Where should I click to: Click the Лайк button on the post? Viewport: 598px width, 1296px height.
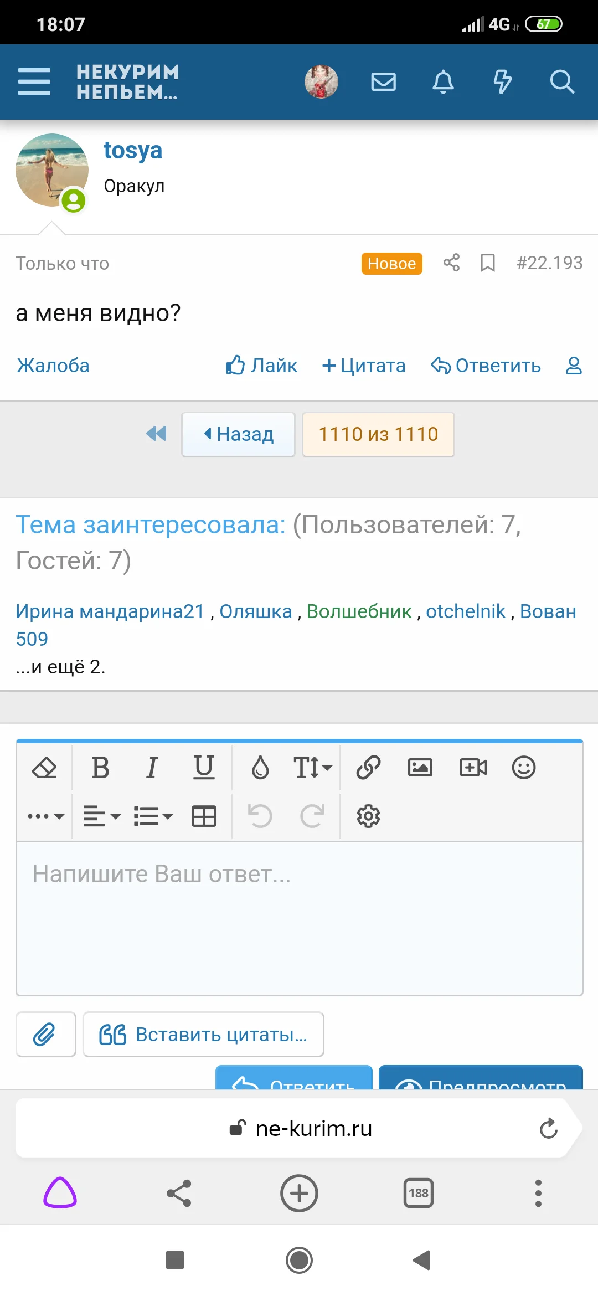[261, 366]
